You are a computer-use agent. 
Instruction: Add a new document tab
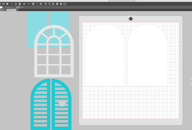[x=17, y=10]
